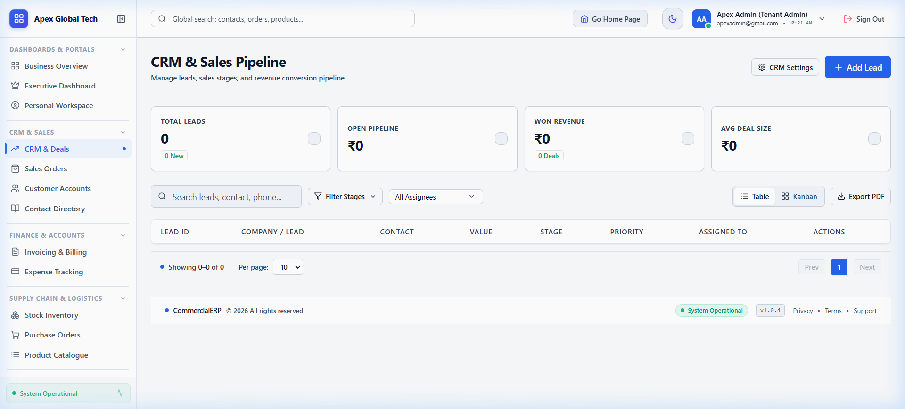This screenshot has height=409, width=905.
Task: Click the activity pulse icon in System Operational
Action: point(120,393)
